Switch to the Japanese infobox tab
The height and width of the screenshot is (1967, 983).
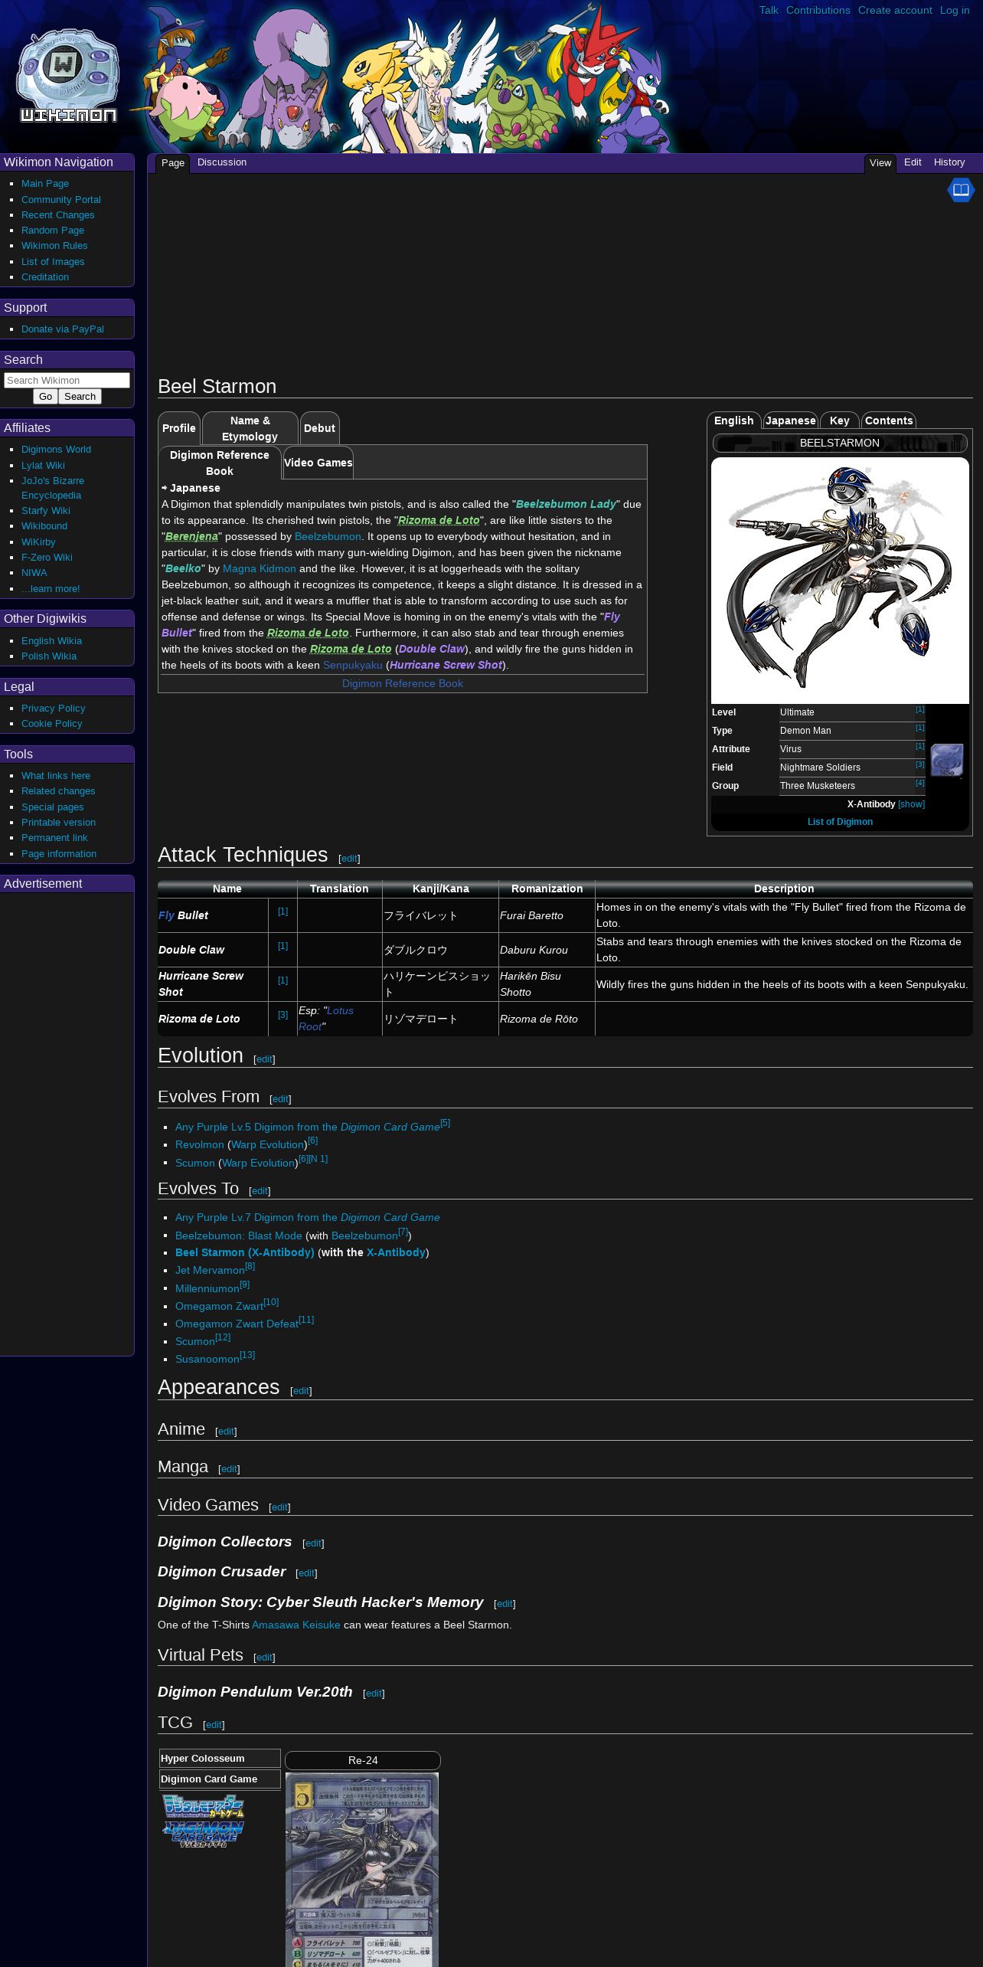coord(790,421)
